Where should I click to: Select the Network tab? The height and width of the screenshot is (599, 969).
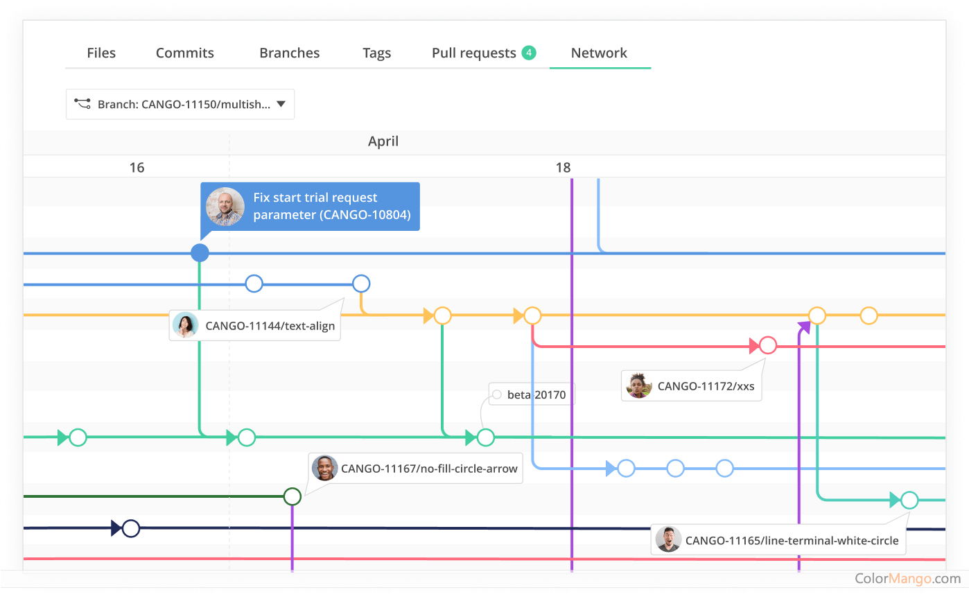click(600, 53)
